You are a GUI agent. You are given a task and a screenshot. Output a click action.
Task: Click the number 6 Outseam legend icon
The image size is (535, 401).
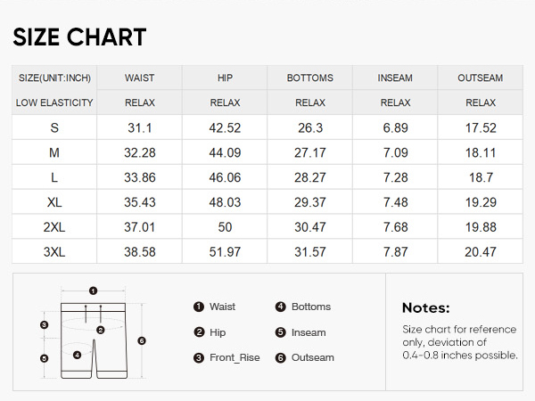click(281, 357)
